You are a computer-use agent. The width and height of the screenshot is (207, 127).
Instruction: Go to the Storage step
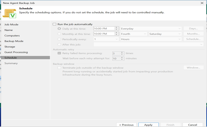click(x=10, y=47)
